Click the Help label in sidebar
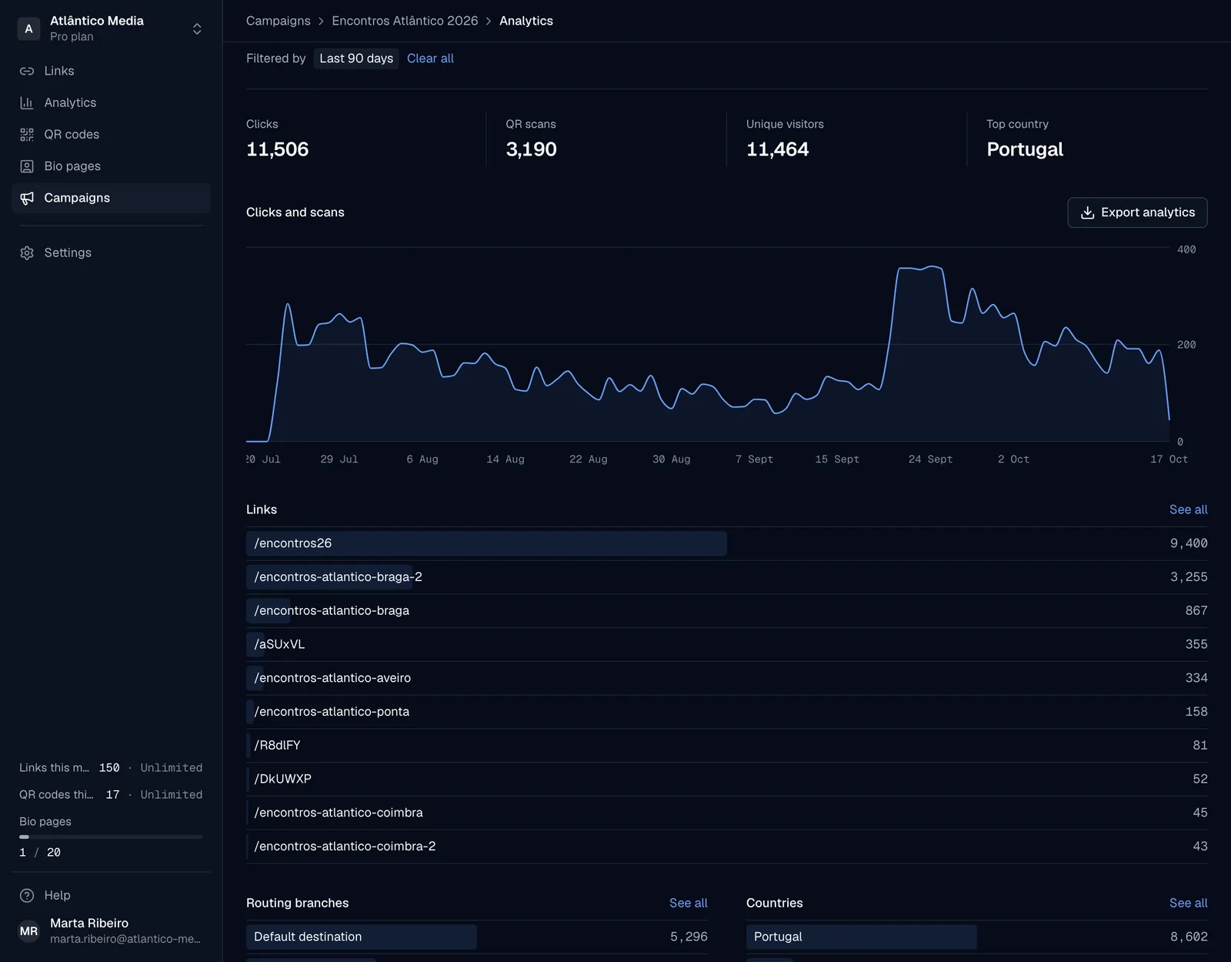Image resolution: width=1231 pixels, height=962 pixels. coord(57,895)
